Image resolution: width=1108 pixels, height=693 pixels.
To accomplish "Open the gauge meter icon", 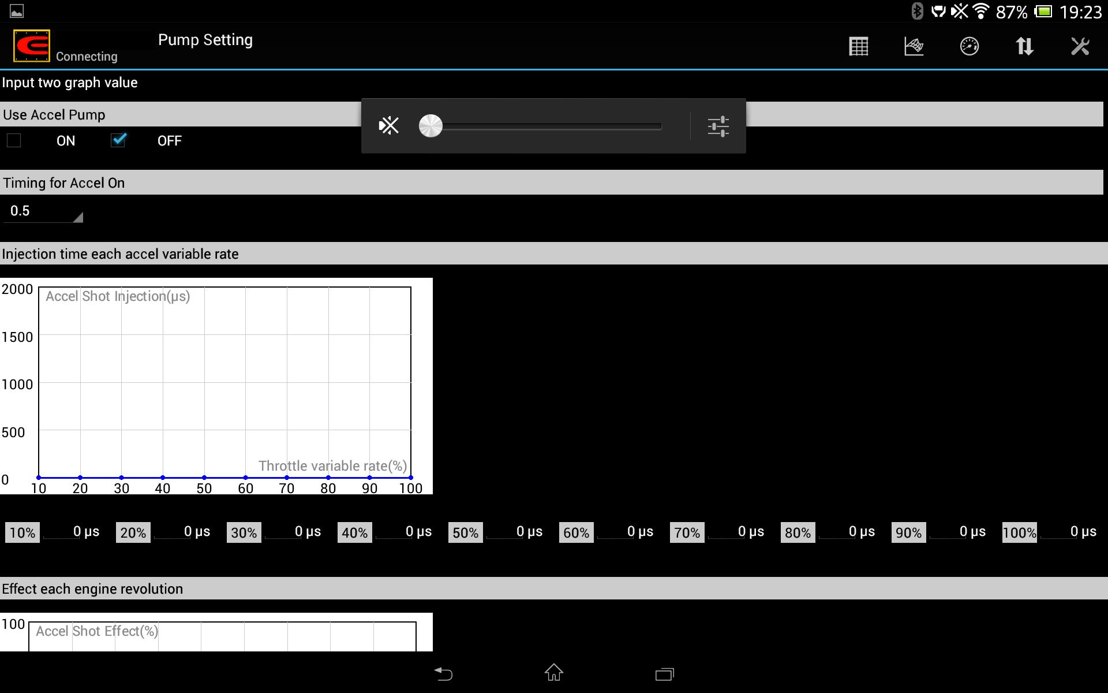I will point(969,46).
